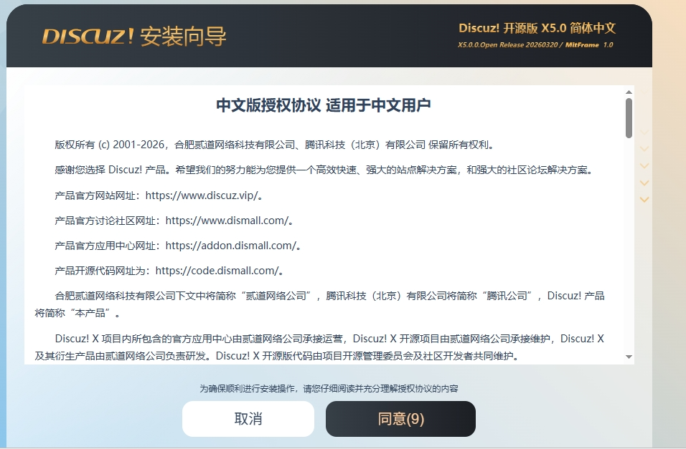Click the 安装向导 title text
The width and height of the screenshot is (686, 449).
pos(183,37)
